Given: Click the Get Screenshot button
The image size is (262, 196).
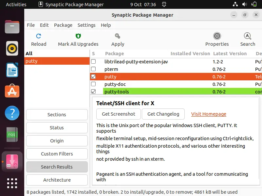Looking at the screenshot, I should pyautogui.click(x=119, y=114).
